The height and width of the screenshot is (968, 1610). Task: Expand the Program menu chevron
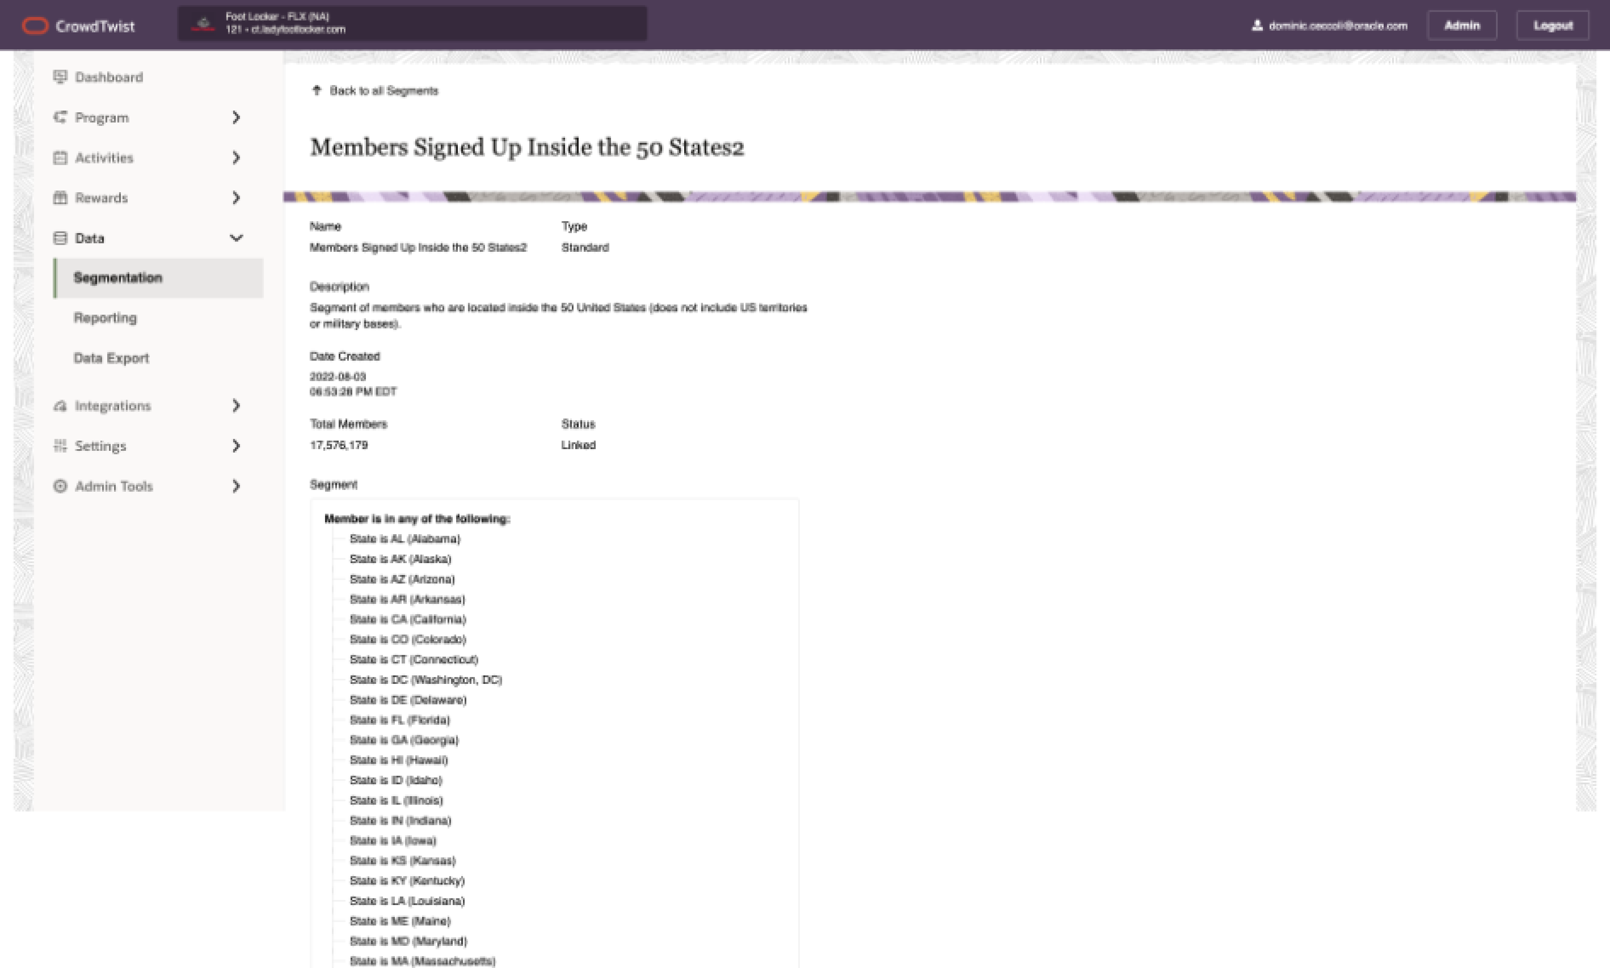pos(236,117)
